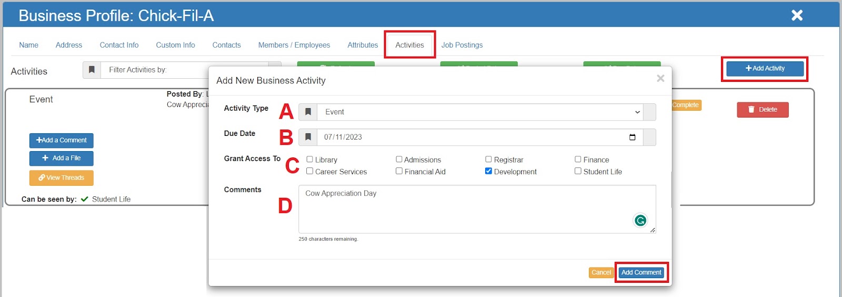This screenshot has width=842, height=297.
Task: Check the Admissions checkbox
Action: tap(399, 159)
